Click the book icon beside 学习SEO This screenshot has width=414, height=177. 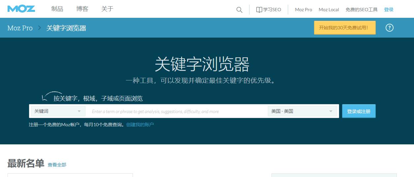tap(259, 10)
